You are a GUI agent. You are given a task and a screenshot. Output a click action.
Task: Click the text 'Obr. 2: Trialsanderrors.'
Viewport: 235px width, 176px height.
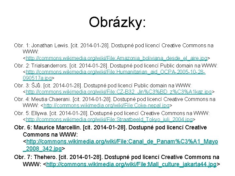[x=41, y=66]
